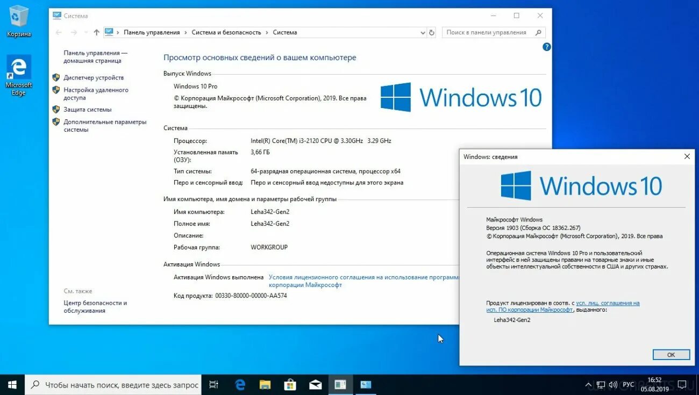699x395 pixels.
Task: Open the network status tray icon
Action: 601,385
